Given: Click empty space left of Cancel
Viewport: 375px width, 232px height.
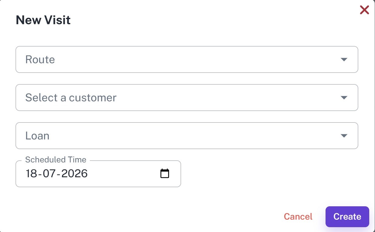Looking at the screenshot, I should (152, 217).
